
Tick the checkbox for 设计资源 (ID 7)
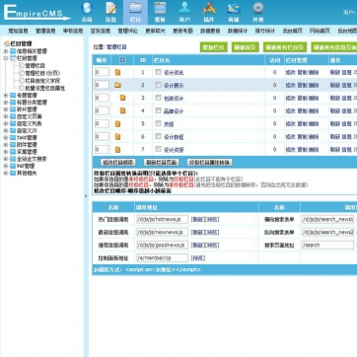tap(158, 149)
